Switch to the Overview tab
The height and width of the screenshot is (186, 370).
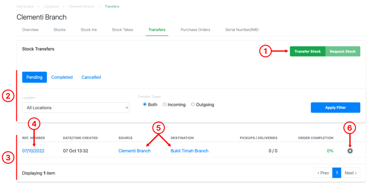pos(30,30)
